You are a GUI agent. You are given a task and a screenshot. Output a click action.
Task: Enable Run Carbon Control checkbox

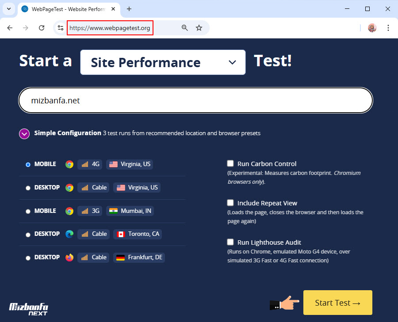point(230,163)
